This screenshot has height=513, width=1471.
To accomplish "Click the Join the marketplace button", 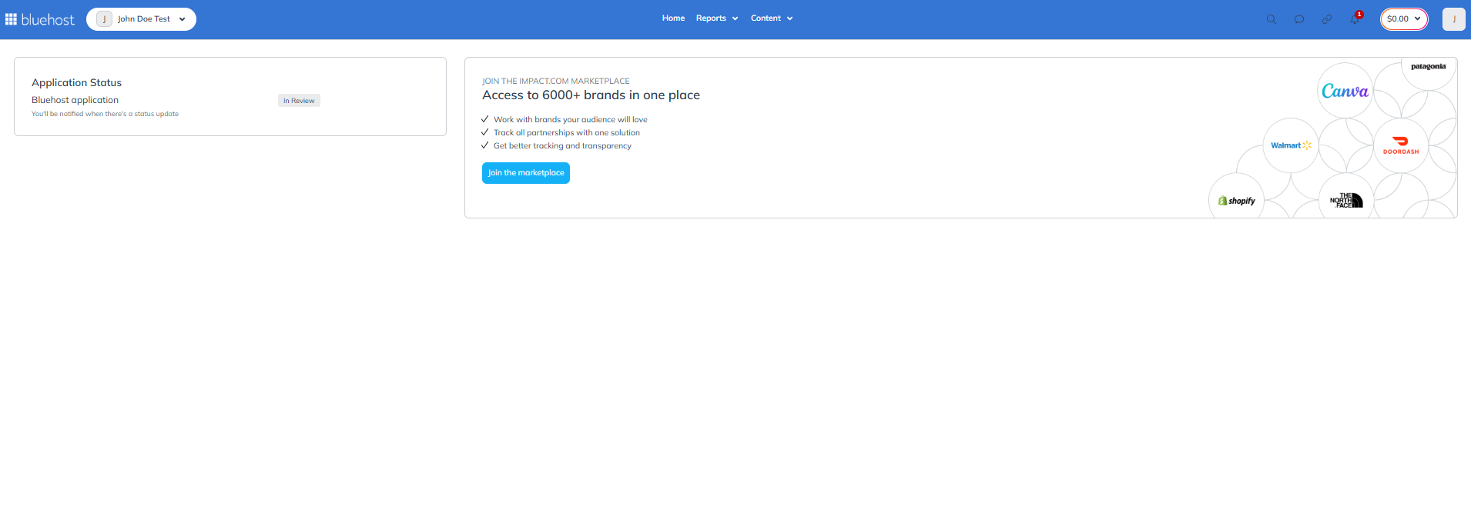I will click(x=526, y=173).
